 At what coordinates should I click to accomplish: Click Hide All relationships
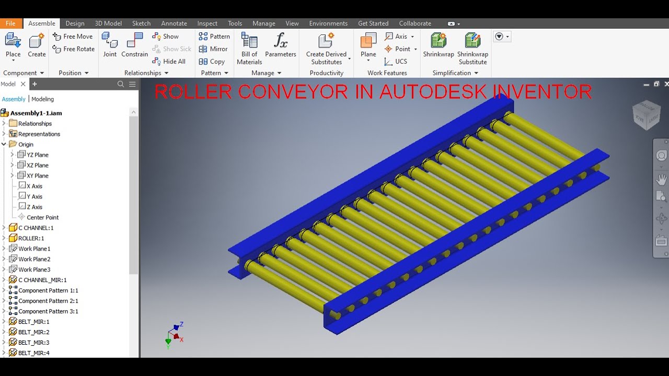[169, 61]
